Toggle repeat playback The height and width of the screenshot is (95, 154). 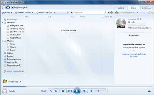tap(56, 91)
